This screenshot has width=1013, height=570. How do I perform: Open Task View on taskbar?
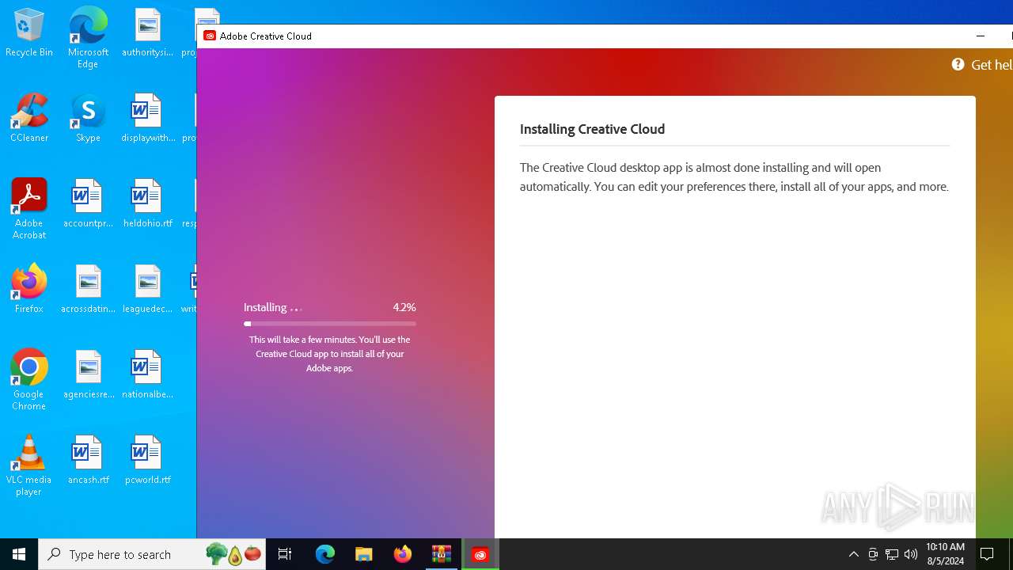click(285, 554)
